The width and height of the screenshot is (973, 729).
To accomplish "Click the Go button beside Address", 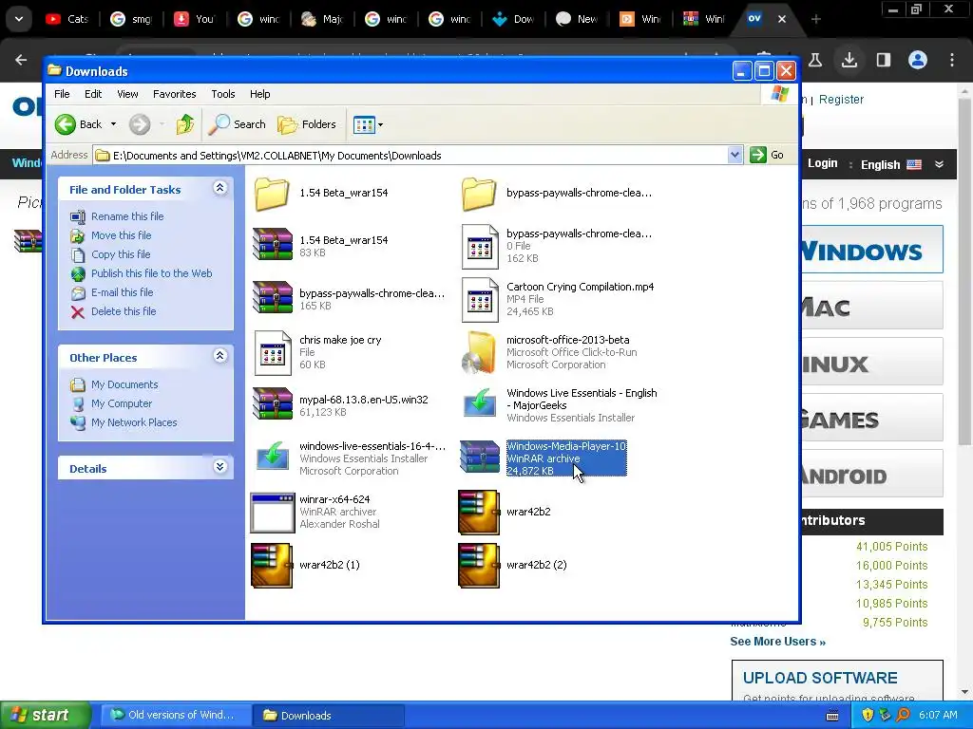I will [767, 155].
